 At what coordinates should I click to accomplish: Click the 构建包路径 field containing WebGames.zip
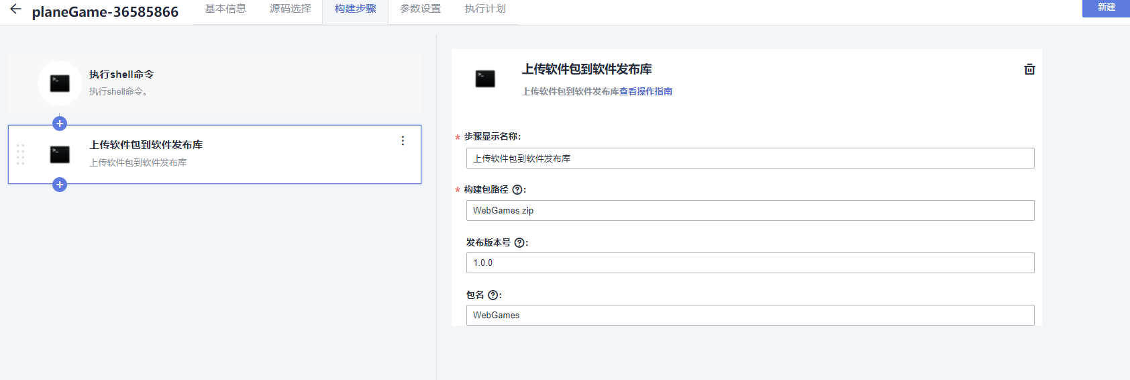(x=750, y=211)
